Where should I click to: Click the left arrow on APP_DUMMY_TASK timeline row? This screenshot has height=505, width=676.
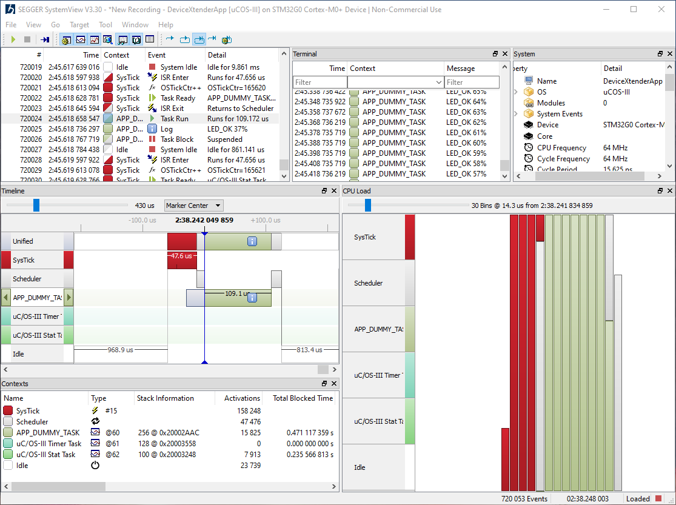[5, 297]
